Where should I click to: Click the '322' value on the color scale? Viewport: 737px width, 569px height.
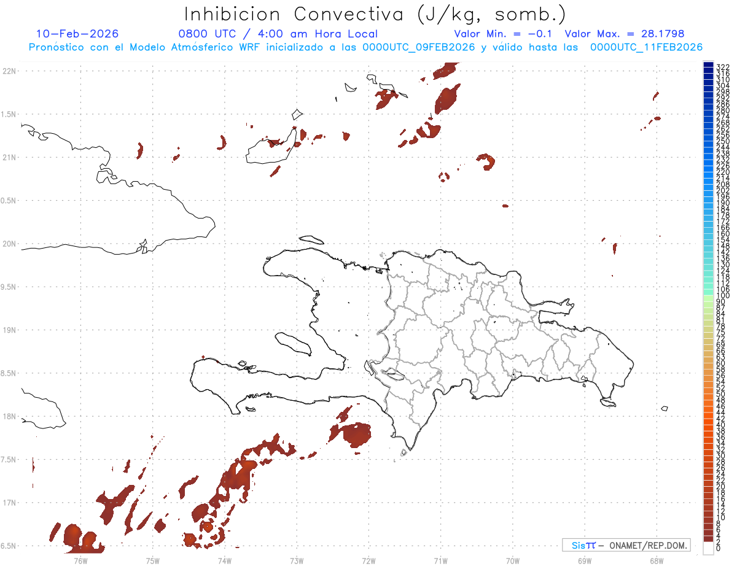tap(722, 66)
